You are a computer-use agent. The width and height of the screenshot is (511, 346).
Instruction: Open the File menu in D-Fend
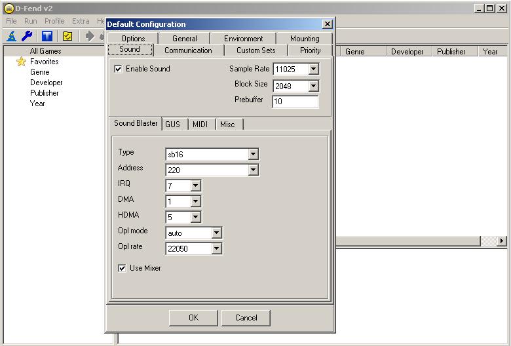11,21
